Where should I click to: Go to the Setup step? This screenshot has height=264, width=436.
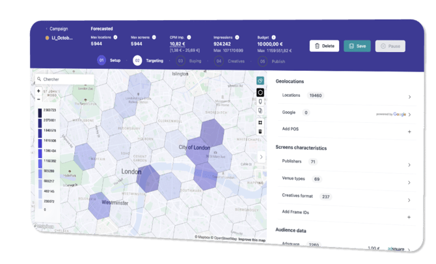[109, 60]
